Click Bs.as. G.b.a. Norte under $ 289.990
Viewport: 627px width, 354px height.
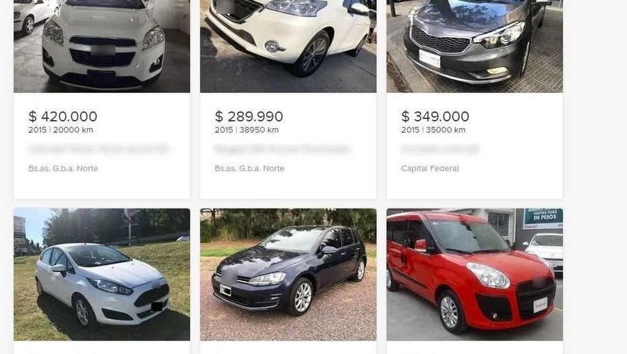(x=249, y=169)
